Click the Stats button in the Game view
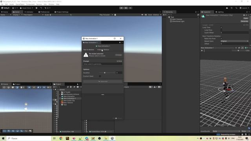 click(x=150, y=15)
